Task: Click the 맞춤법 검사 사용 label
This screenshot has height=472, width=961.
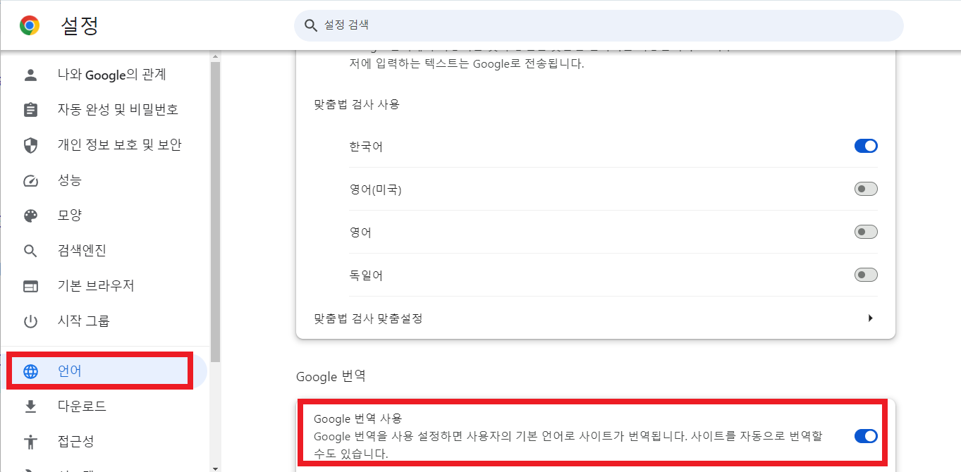Action: [357, 104]
